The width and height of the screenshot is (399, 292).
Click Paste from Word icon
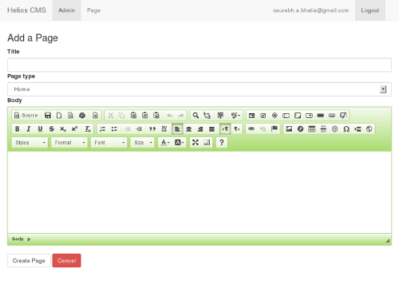pos(156,116)
